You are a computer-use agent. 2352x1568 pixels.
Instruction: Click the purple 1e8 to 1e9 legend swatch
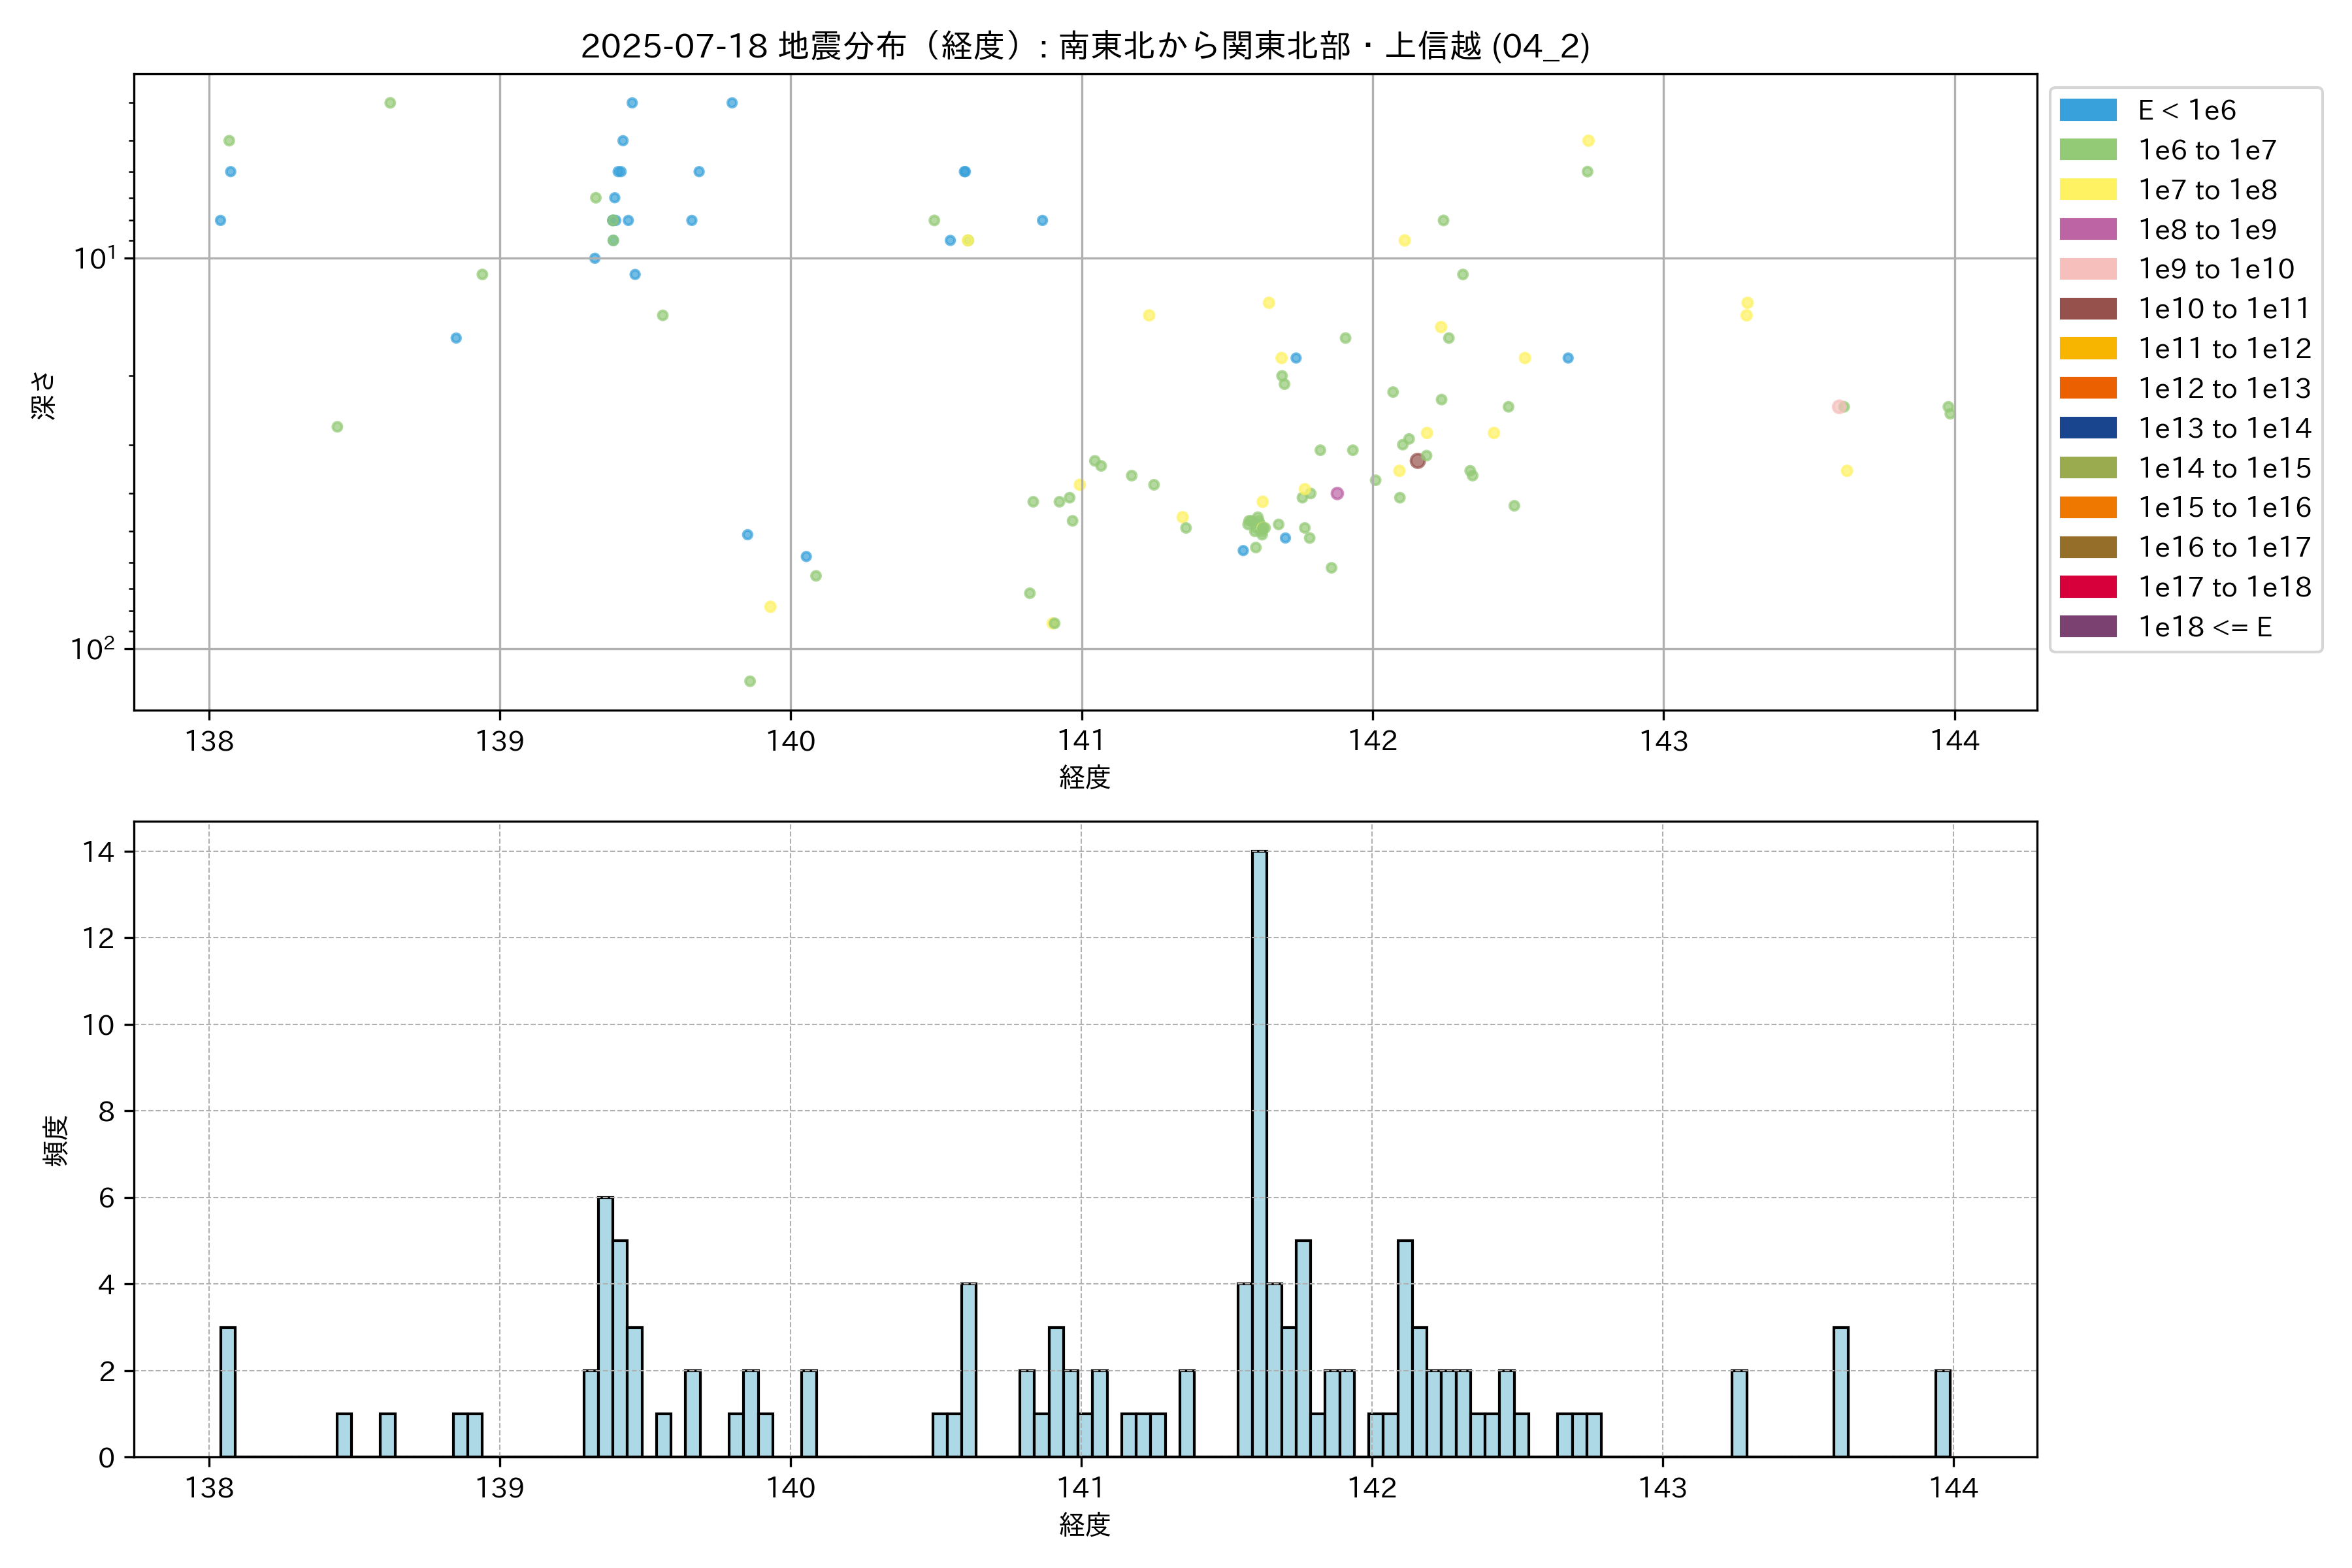[2087, 229]
